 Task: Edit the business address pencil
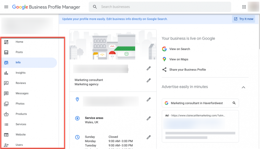click(x=149, y=100)
